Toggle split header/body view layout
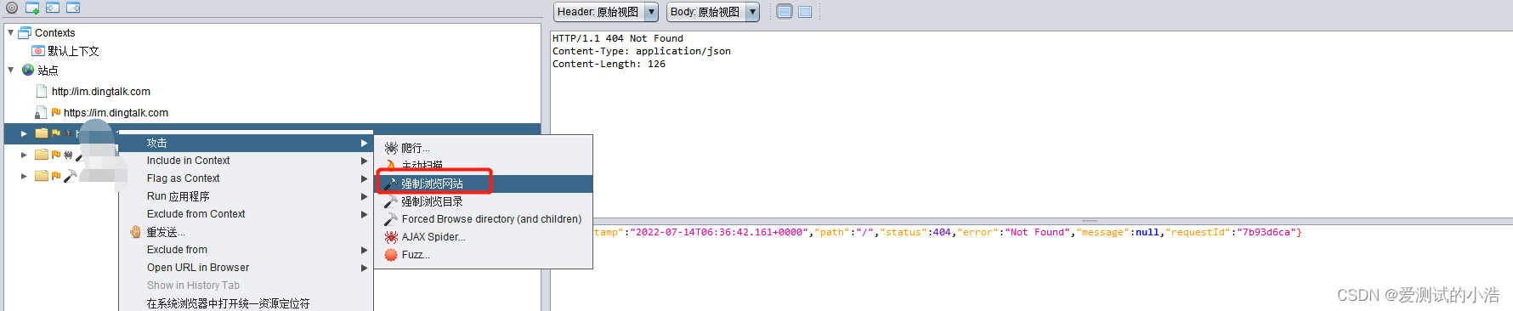Image resolution: width=1513 pixels, height=311 pixels. 785,12
